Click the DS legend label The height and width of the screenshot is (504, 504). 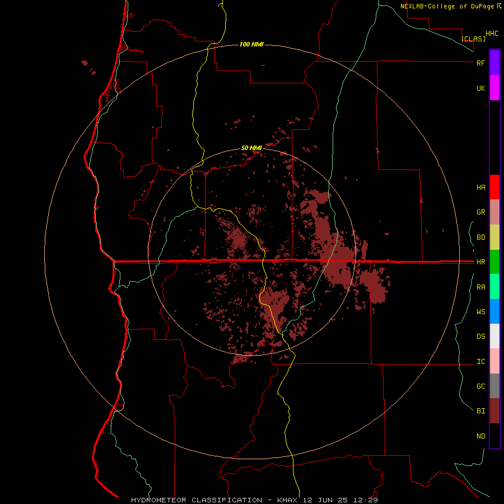point(480,337)
